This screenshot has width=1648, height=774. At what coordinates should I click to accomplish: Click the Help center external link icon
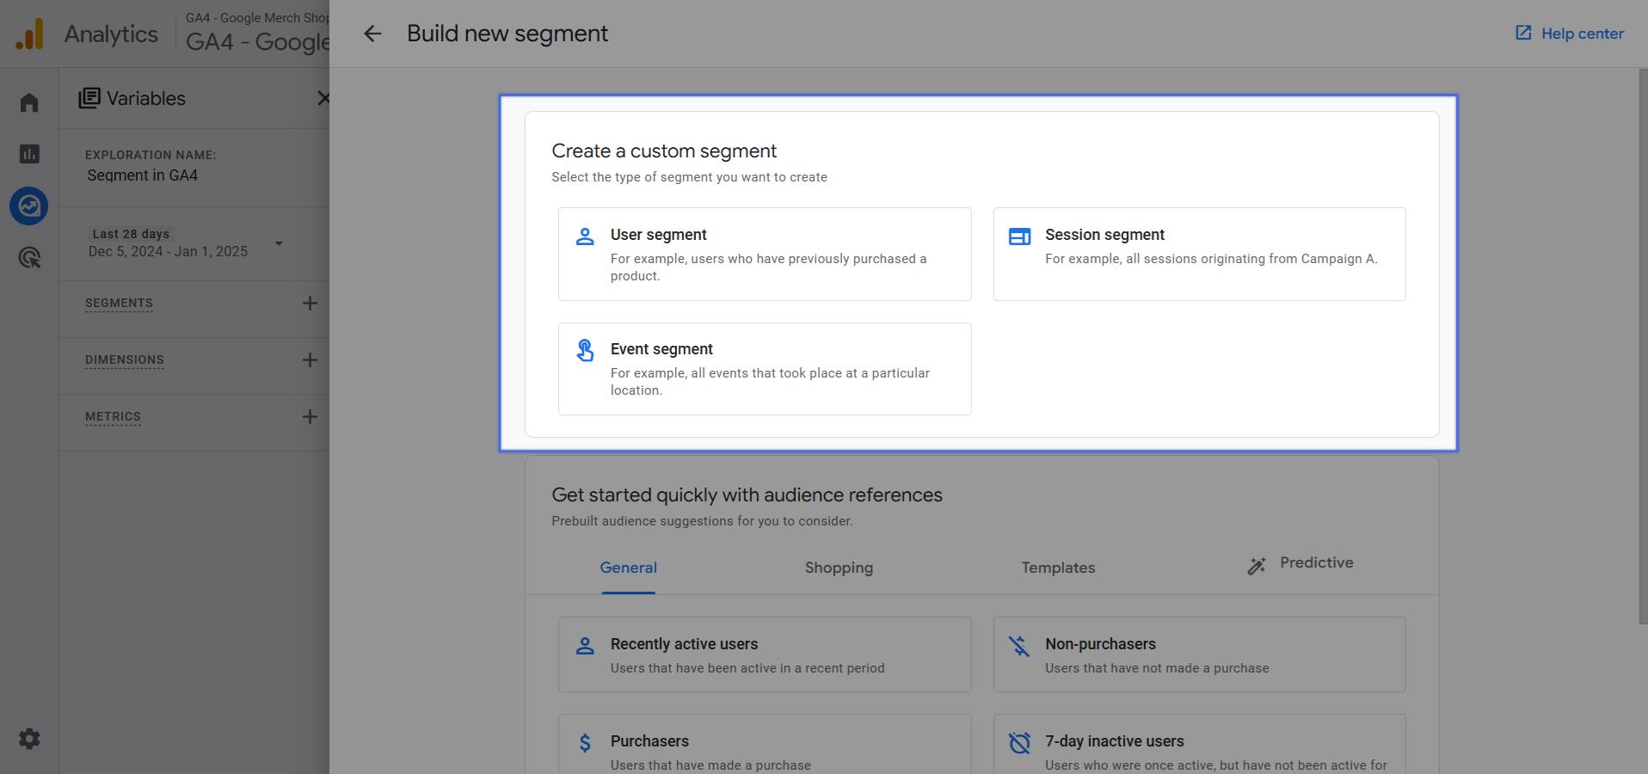coord(1523,33)
